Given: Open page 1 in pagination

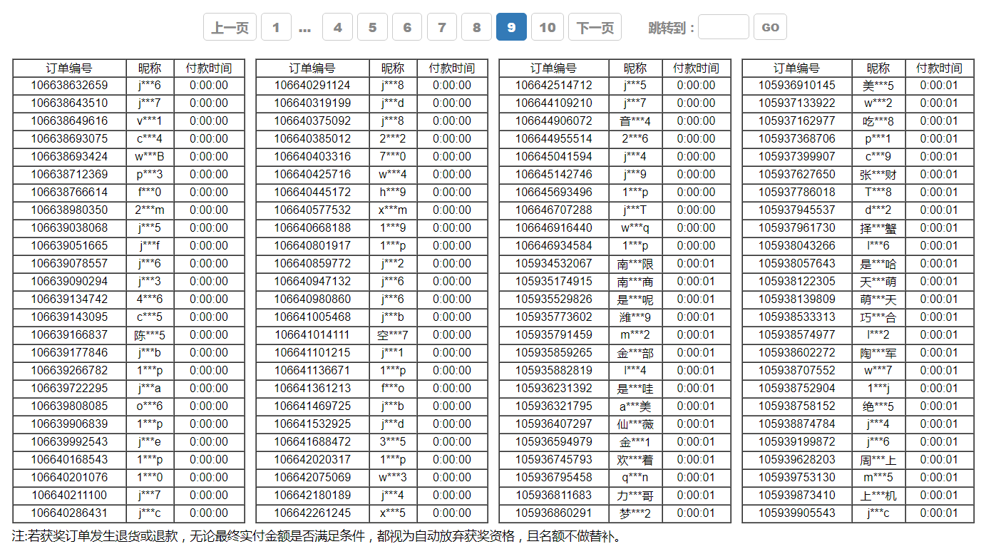Looking at the screenshot, I should tap(276, 27).
